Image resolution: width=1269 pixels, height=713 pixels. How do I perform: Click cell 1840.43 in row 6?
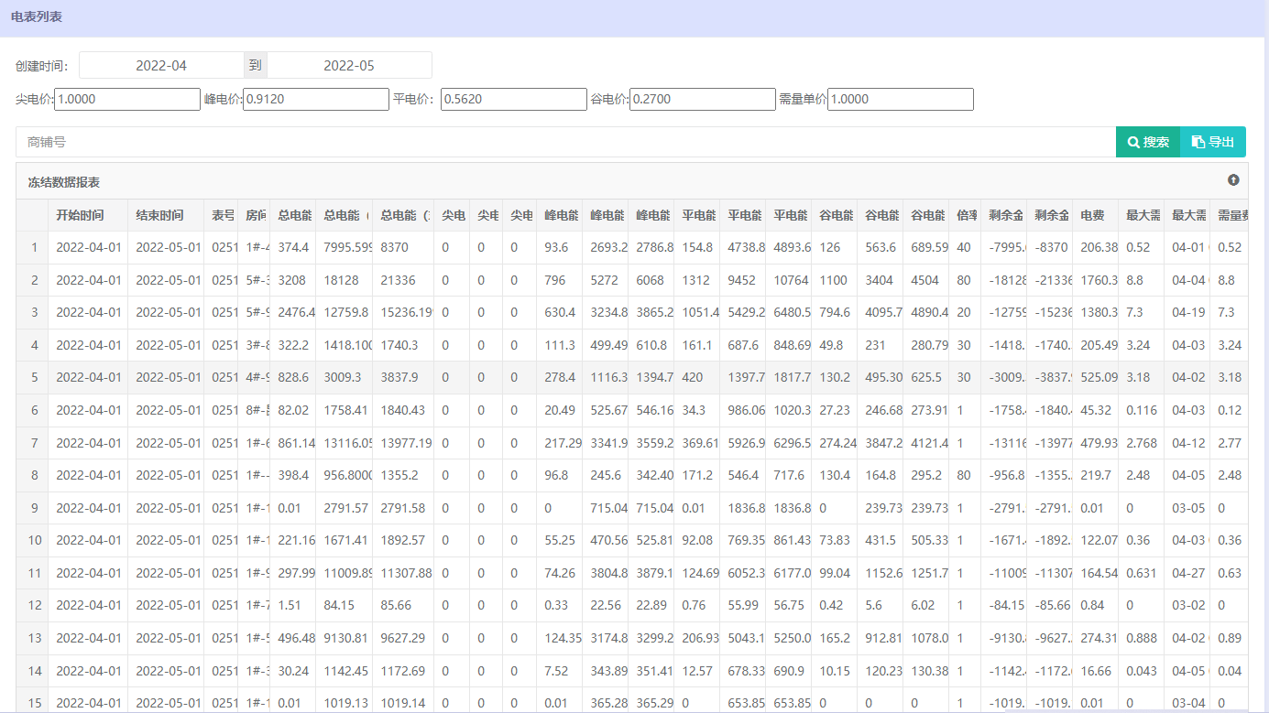403,410
